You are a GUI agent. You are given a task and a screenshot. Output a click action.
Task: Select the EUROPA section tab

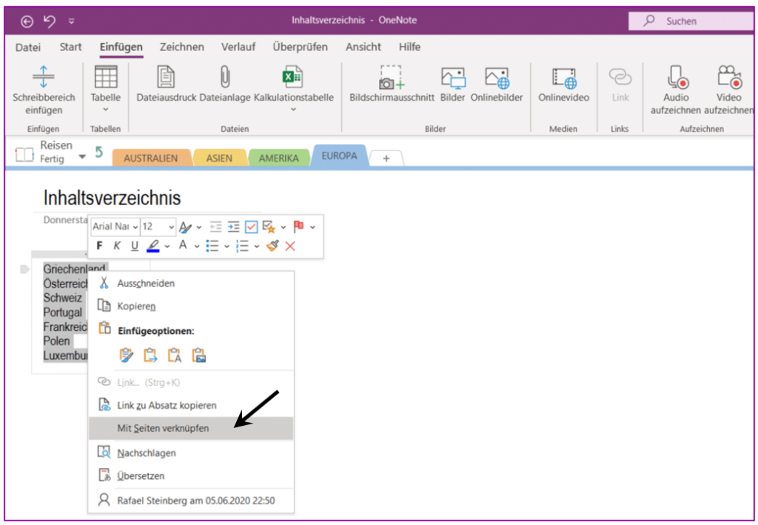click(339, 156)
